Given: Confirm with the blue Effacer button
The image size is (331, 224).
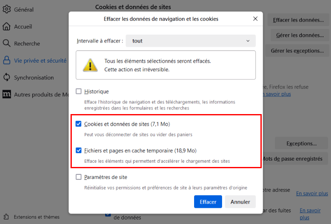Looking at the screenshot, I should [x=208, y=202].
